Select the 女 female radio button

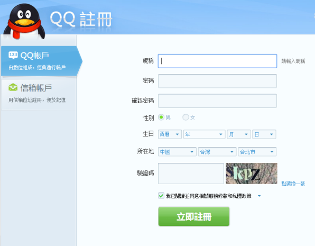pos(186,117)
